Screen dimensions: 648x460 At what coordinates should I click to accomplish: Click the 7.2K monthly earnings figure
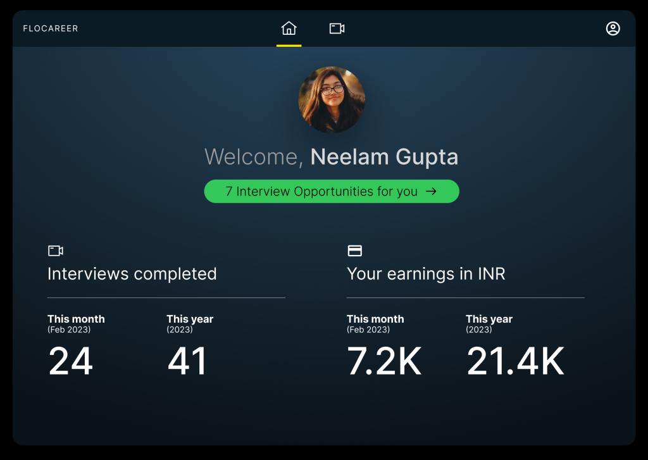coord(384,361)
